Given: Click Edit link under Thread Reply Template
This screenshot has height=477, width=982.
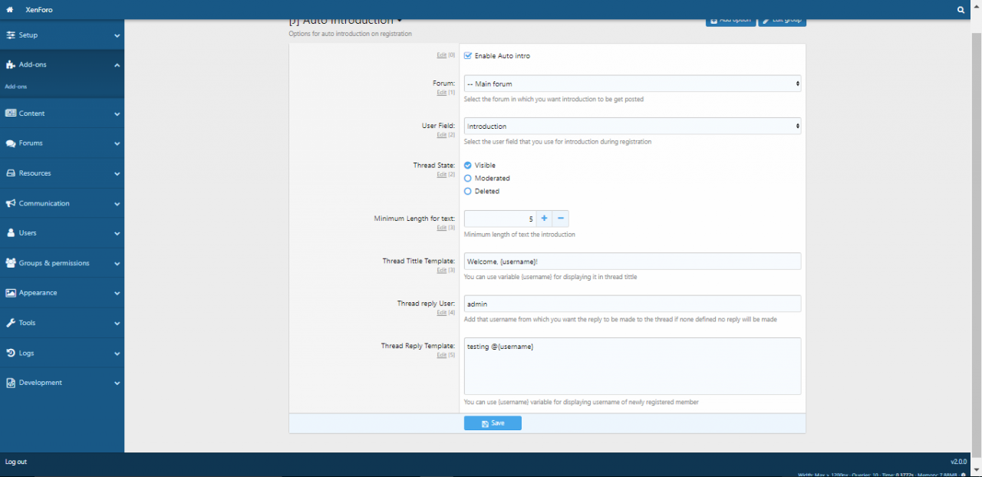Looking at the screenshot, I should 441,356.
